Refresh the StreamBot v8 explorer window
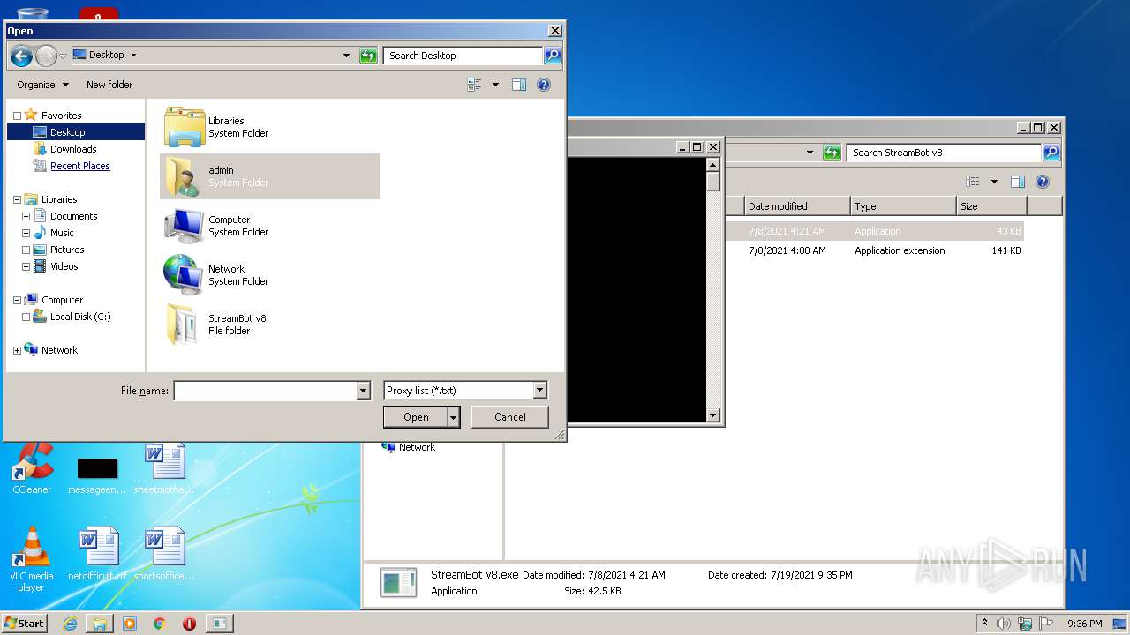 click(x=832, y=153)
